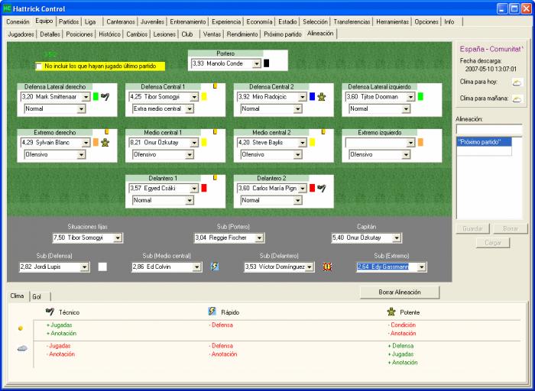Click the red swatch beside Egyed Csáki
535x391 pixels.
pyautogui.click(x=204, y=188)
